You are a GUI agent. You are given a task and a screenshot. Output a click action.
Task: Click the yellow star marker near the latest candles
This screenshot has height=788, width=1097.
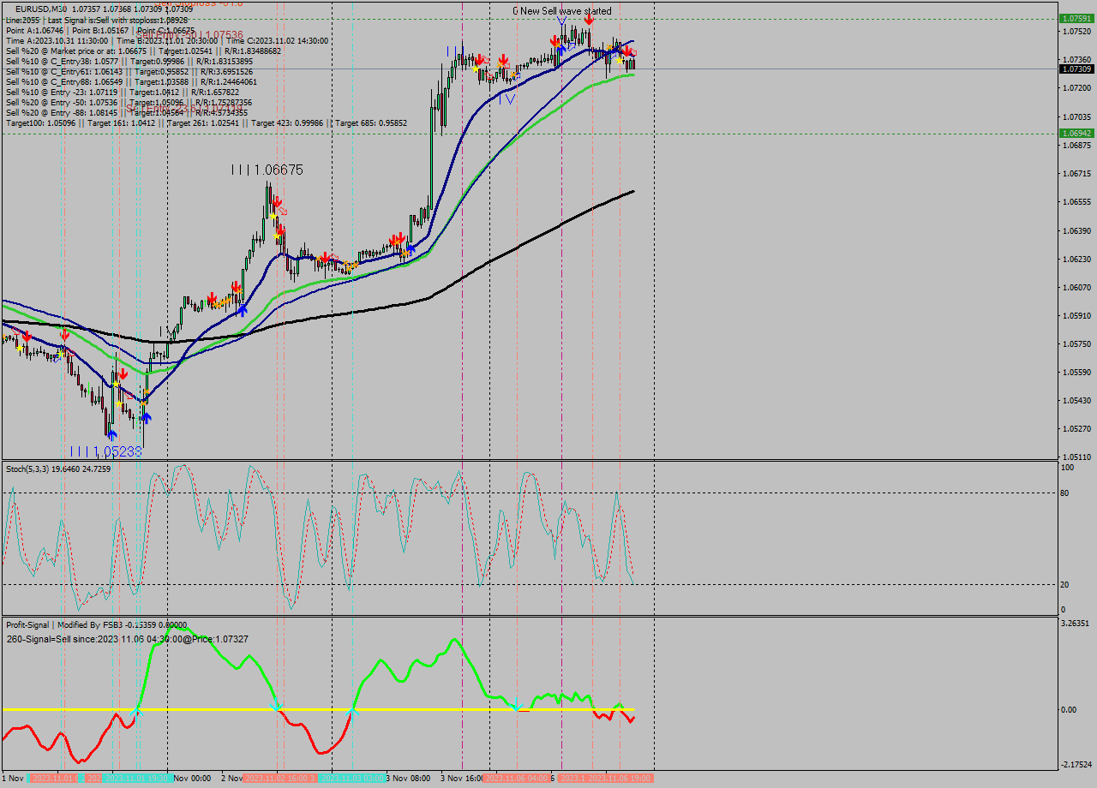pyautogui.click(x=620, y=61)
